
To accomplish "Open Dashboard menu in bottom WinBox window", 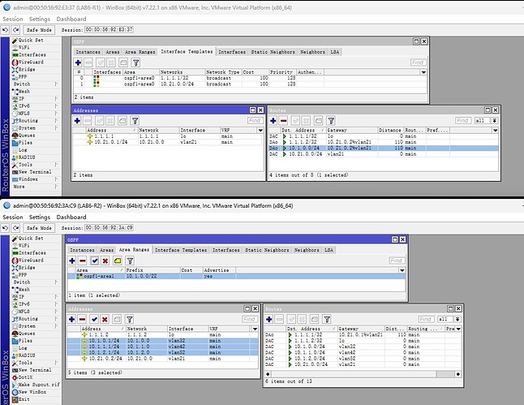I will coord(71,217).
